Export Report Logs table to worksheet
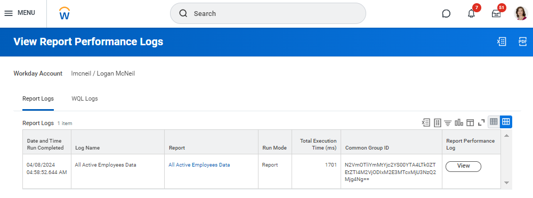533x198 pixels. point(438,122)
